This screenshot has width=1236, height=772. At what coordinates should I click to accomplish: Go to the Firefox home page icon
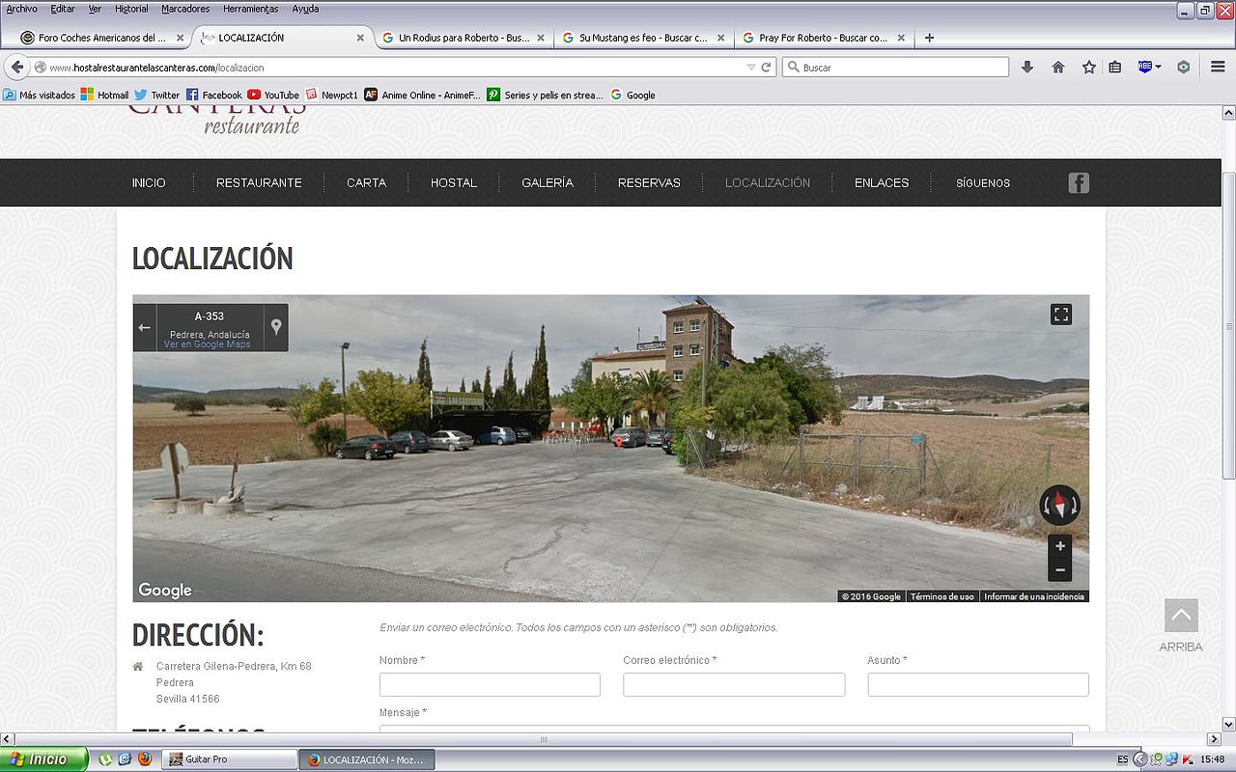coord(1058,67)
